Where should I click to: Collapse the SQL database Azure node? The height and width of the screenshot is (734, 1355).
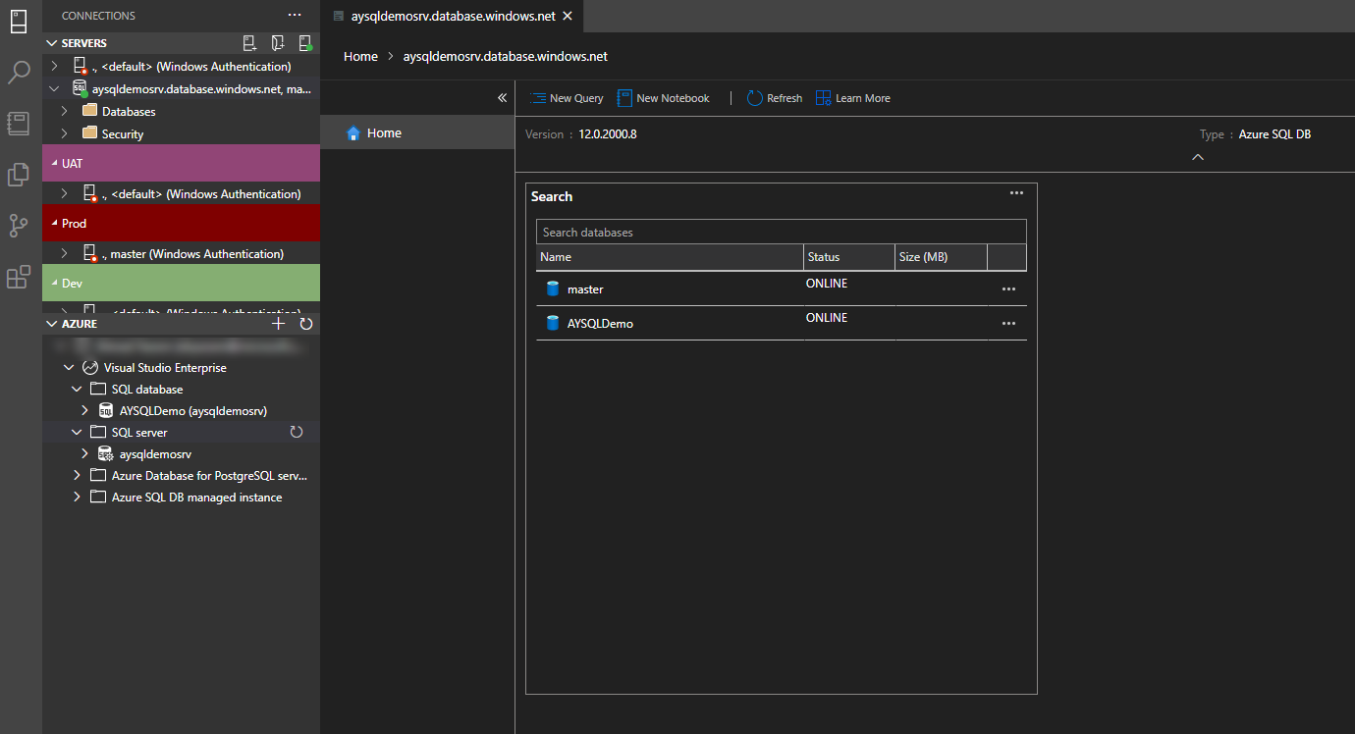[x=77, y=390]
